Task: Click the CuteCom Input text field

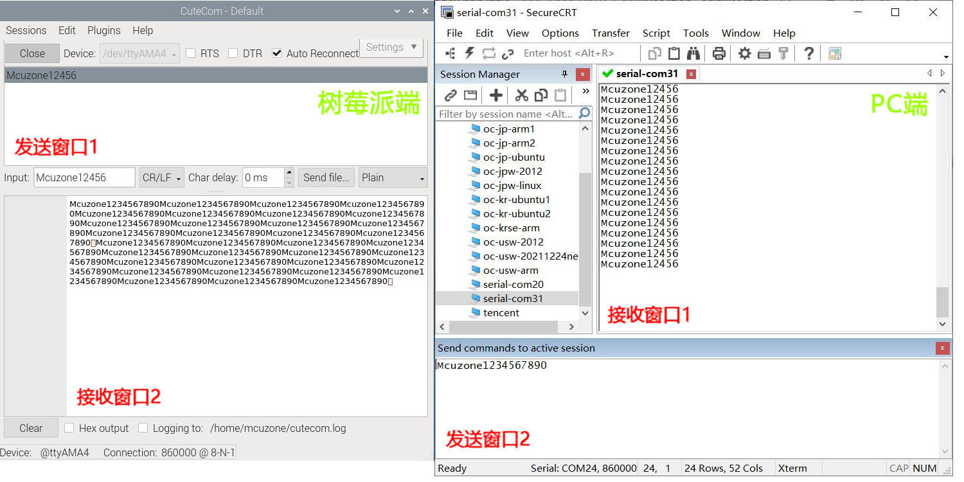Action: click(84, 177)
